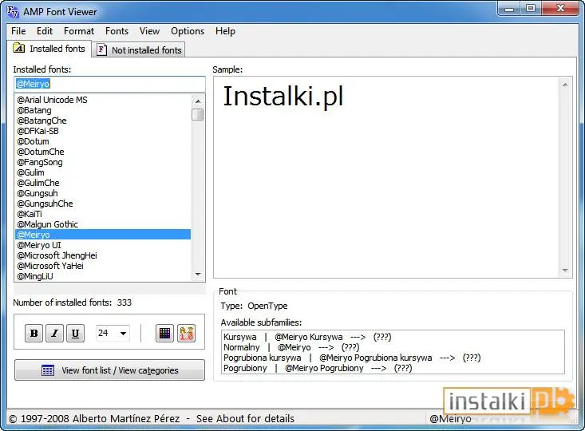Switch to the Not installed fonts tab
585x431 pixels.
pos(139,50)
